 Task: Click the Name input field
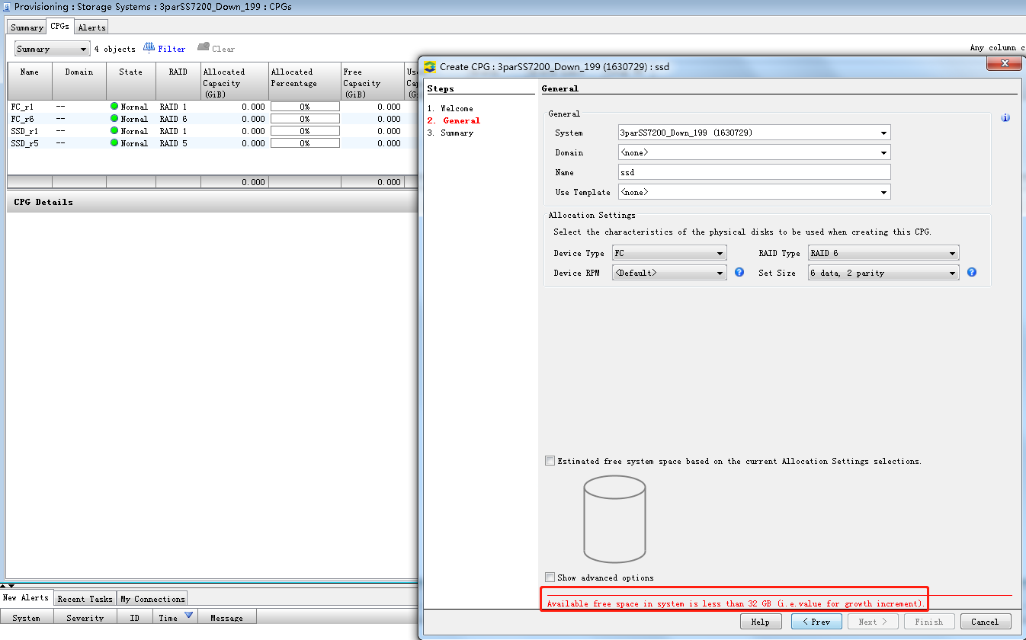(753, 172)
